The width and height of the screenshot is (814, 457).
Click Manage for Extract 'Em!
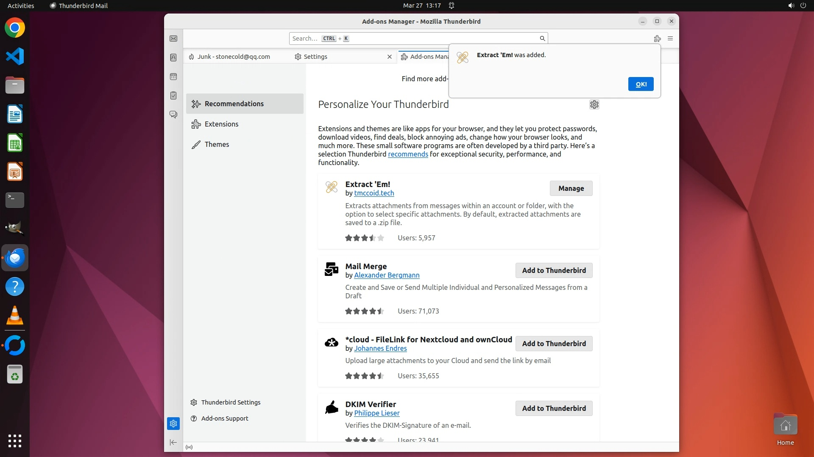(x=571, y=188)
